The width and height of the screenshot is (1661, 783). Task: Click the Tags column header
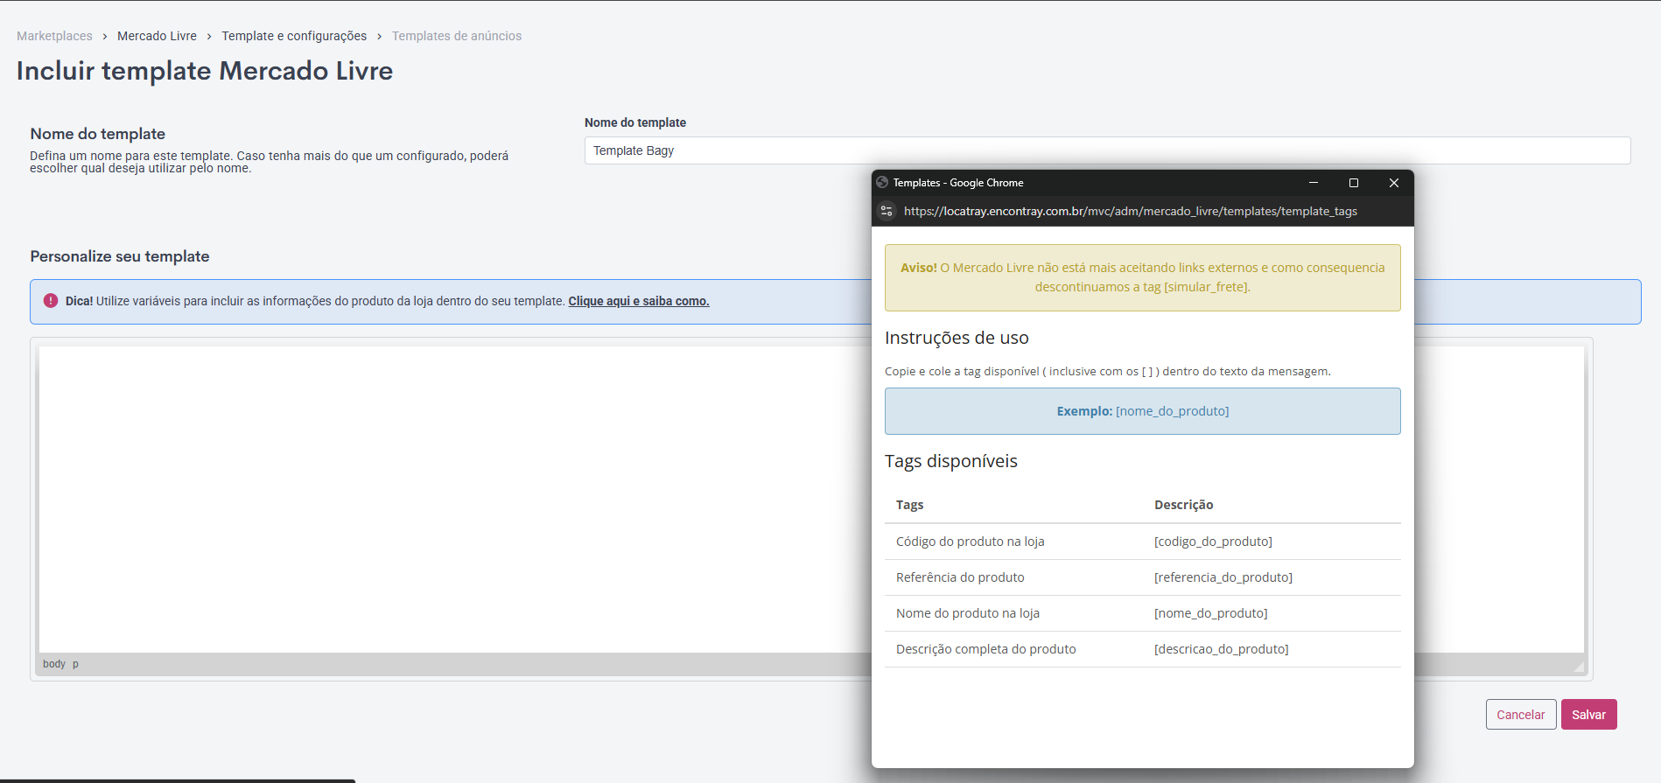909,505
